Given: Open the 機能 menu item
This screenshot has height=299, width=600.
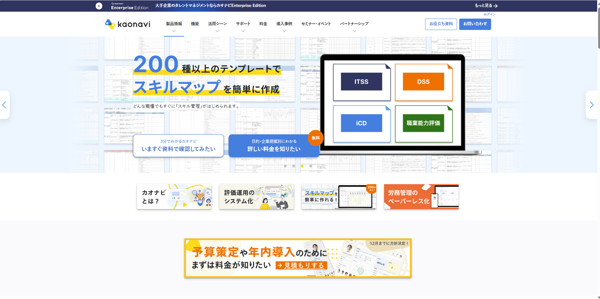Looking at the screenshot, I should coord(195,24).
